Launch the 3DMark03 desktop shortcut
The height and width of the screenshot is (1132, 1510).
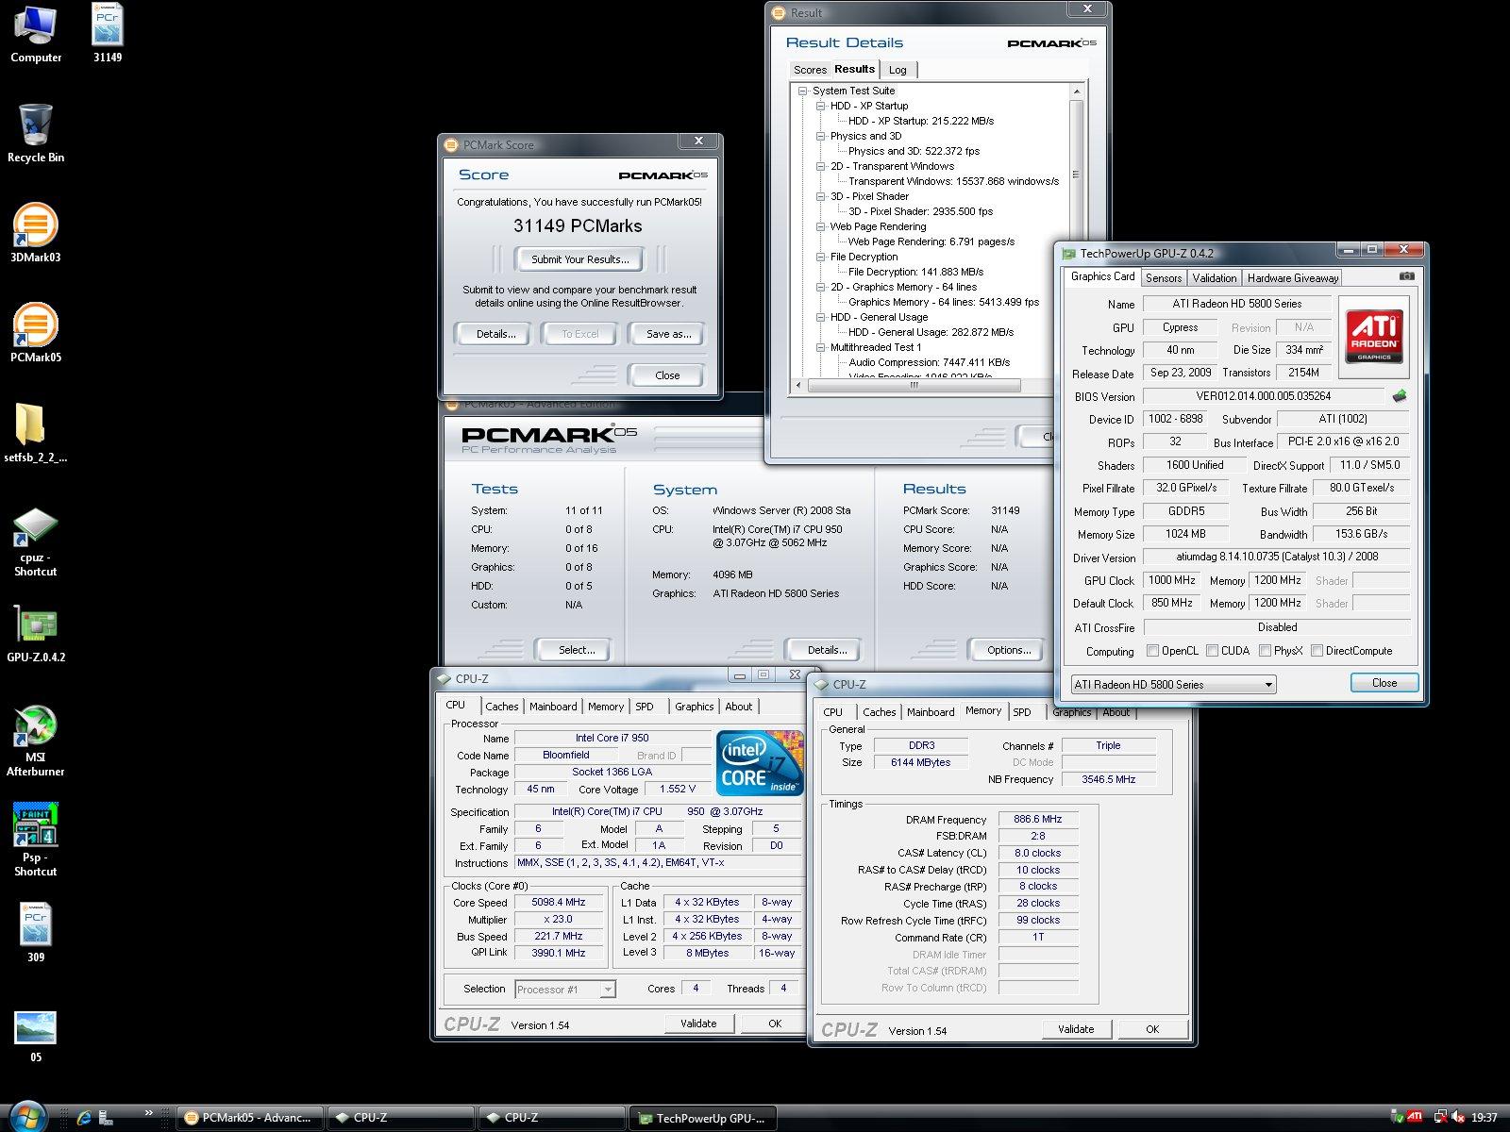point(36,234)
